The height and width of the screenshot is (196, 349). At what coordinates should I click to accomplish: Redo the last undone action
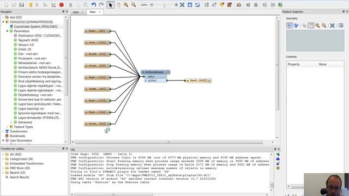tap(101, 5)
